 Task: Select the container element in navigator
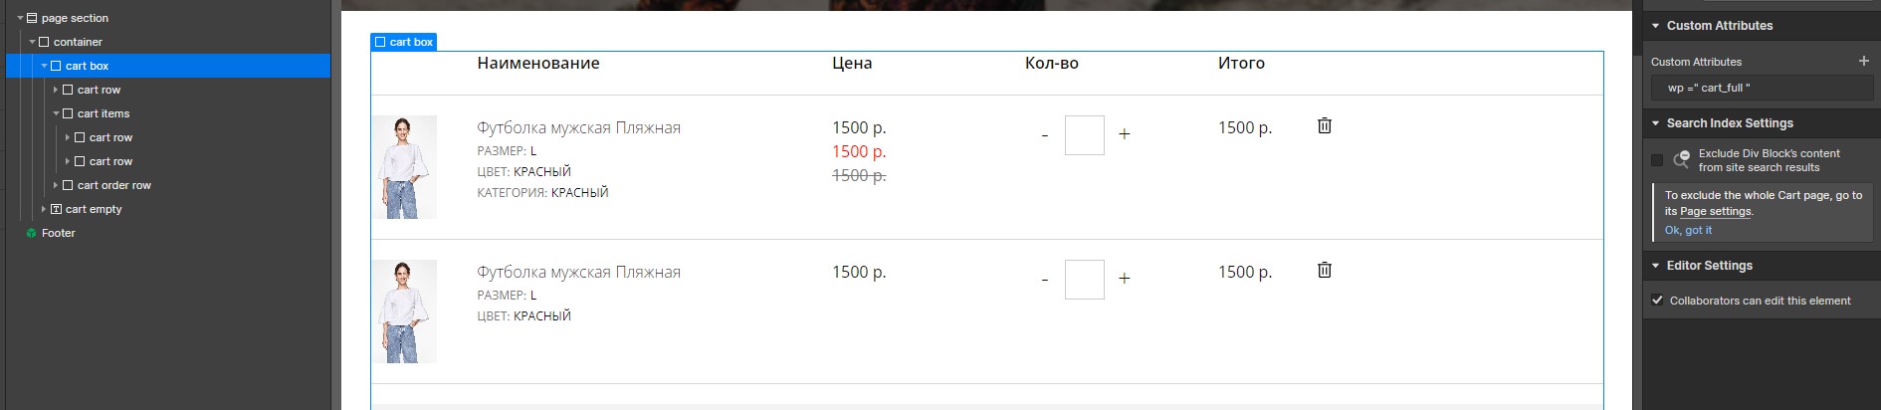coord(78,42)
